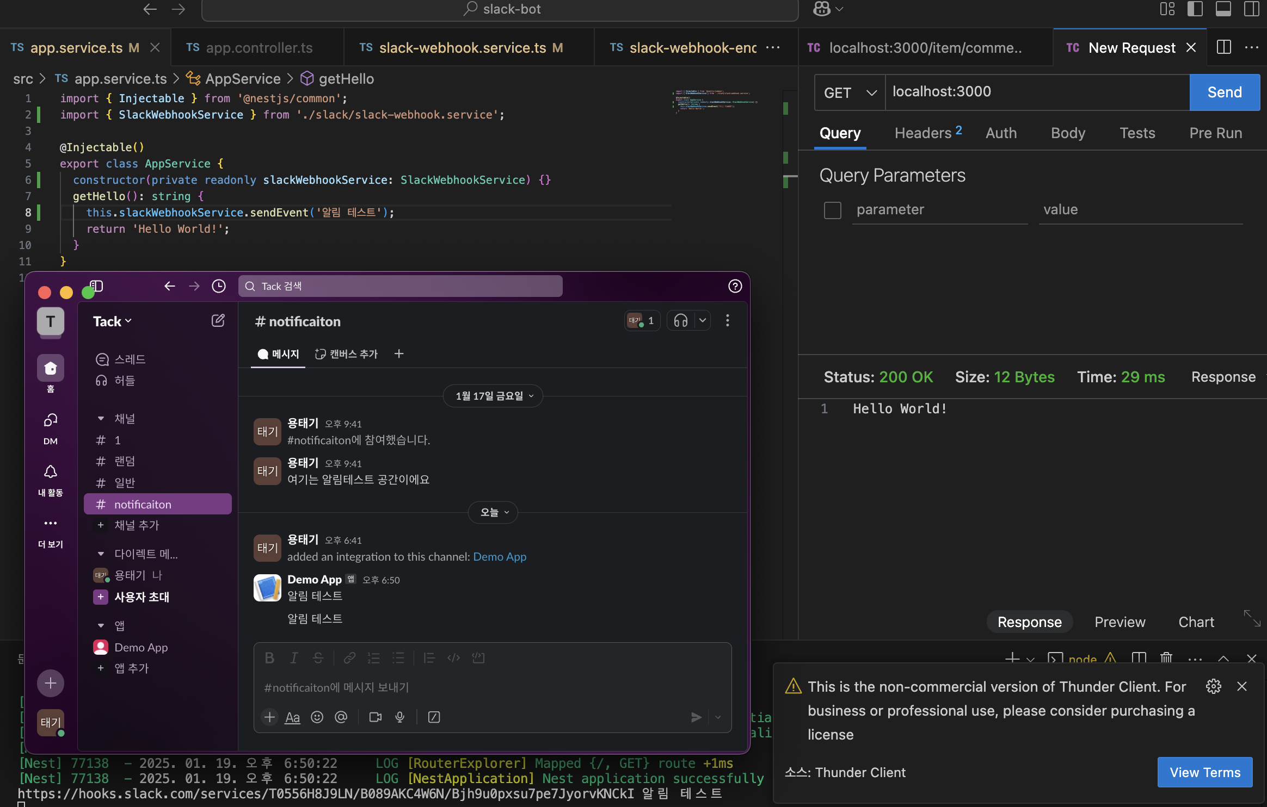Toggle Slack sidebar layout icon
The width and height of the screenshot is (1267, 807).
pos(97,286)
